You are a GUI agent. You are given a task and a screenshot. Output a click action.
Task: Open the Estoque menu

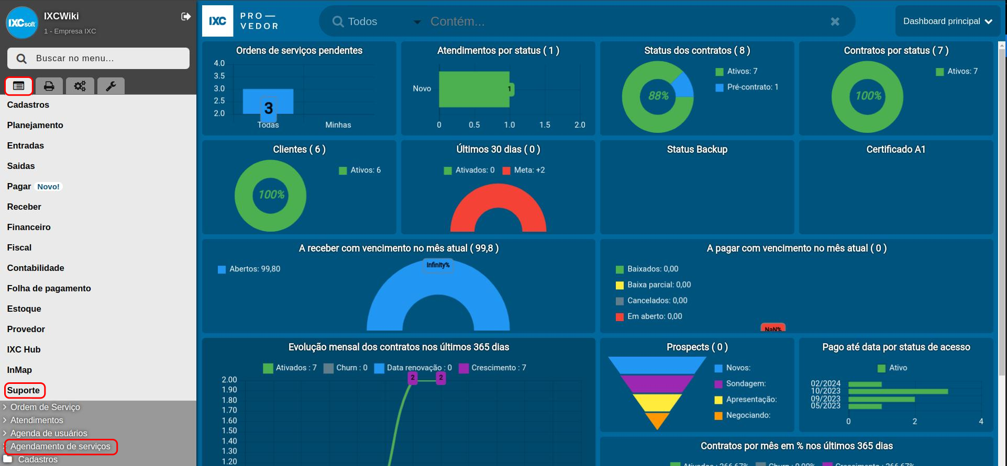(x=24, y=309)
